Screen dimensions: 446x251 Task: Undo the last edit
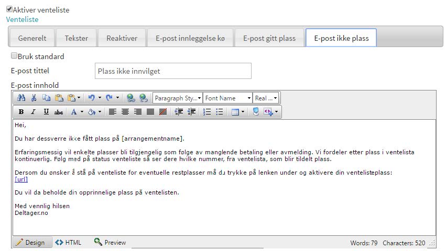91,98
